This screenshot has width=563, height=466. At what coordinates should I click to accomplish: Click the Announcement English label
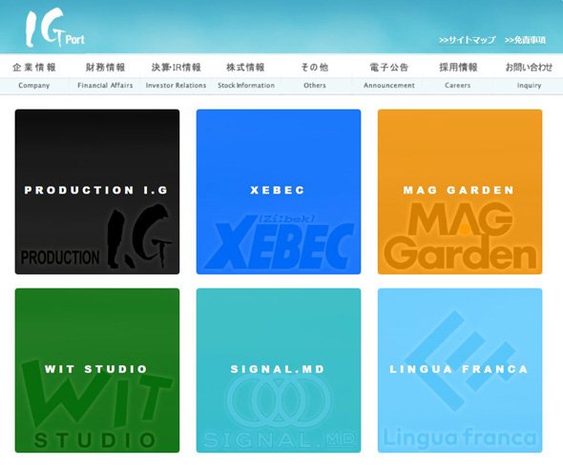click(x=389, y=86)
